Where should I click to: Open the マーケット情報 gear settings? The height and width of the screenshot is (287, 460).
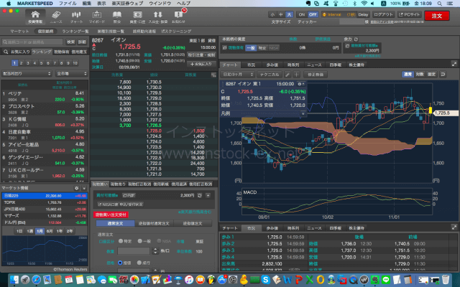[x=77, y=188]
